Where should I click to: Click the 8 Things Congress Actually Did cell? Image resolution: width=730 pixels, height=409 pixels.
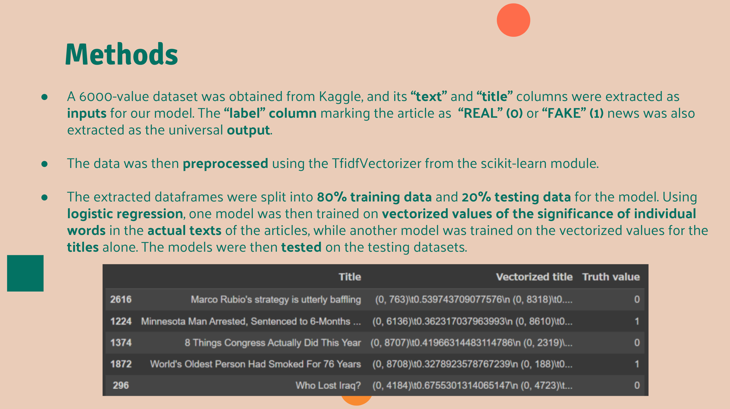coord(273,343)
